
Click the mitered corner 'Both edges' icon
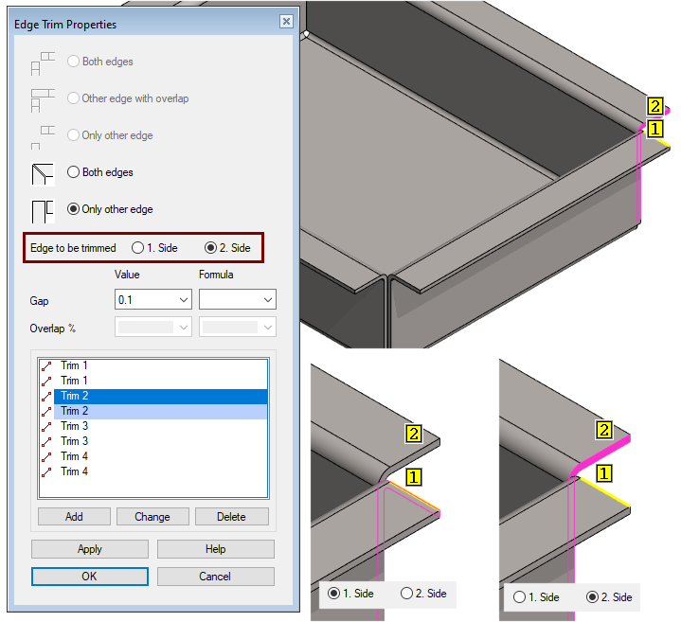[x=43, y=174]
